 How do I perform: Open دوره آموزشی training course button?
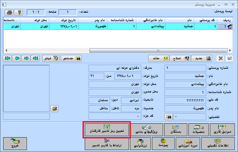pyautogui.click(x=188, y=144)
